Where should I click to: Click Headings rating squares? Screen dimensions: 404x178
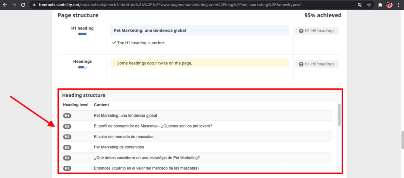[x=82, y=67]
